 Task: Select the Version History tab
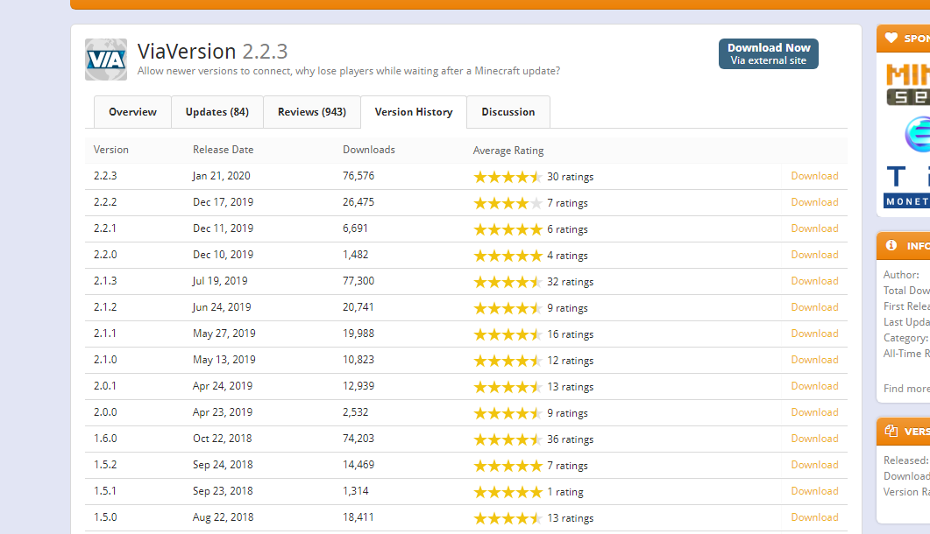pos(414,112)
